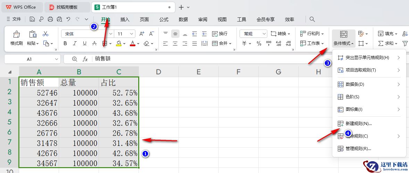Select Manage Rules (管理规则) menu item
The width and height of the screenshot is (409, 173).
(x=369, y=149)
